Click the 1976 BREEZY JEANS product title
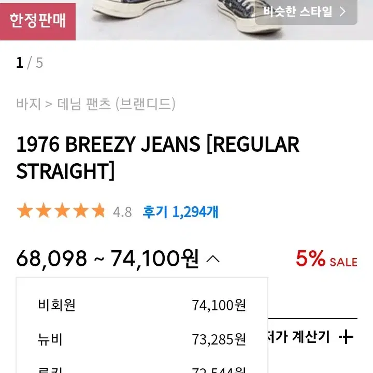 [157, 157]
